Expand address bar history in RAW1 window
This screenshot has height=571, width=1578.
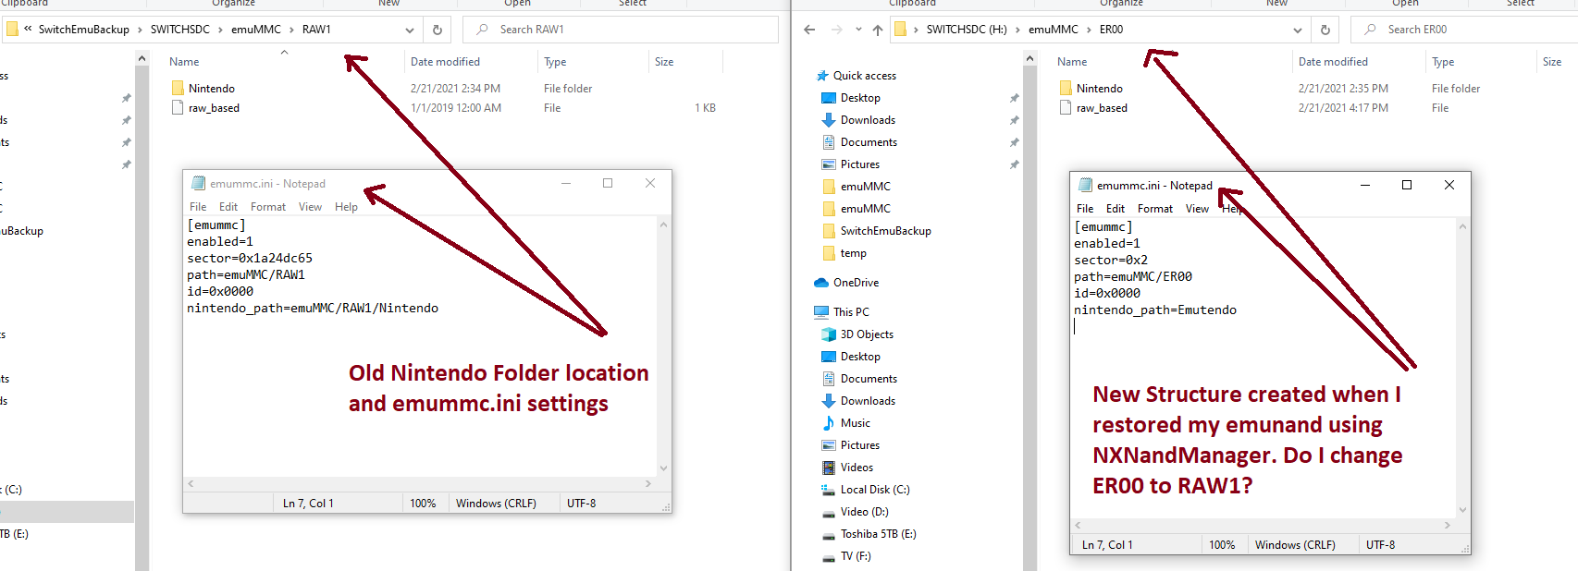tap(410, 30)
